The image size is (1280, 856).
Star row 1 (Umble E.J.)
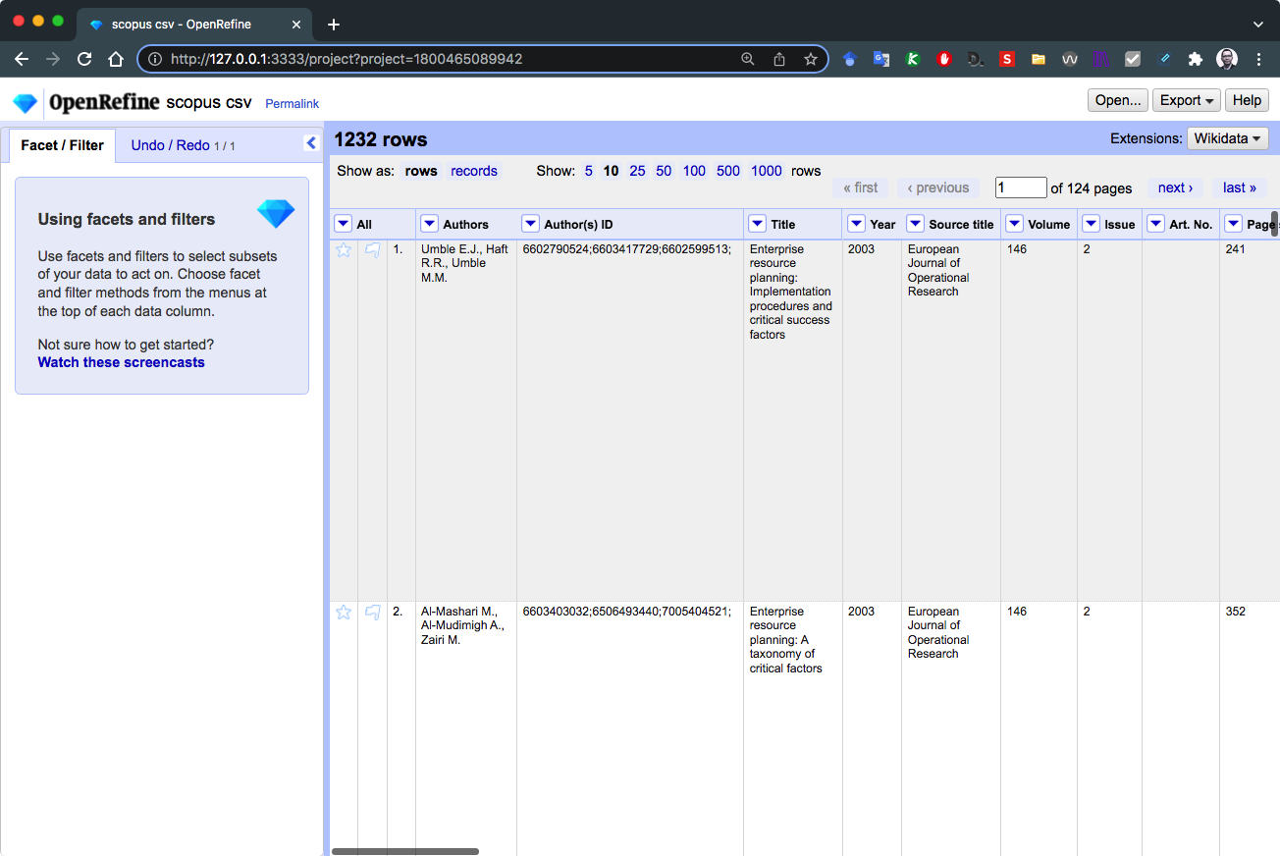point(344,250)
